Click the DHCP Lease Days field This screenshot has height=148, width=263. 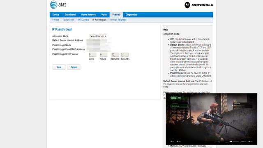point(92,55)
